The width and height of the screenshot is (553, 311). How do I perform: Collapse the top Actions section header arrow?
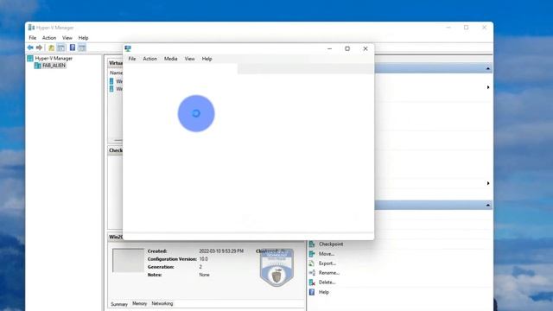[487, 68]
